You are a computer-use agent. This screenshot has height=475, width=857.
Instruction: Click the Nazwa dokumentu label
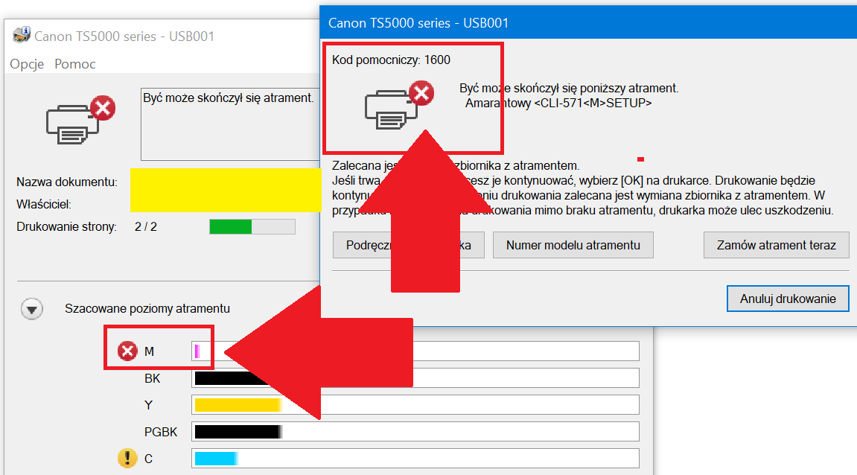point(67,182)
